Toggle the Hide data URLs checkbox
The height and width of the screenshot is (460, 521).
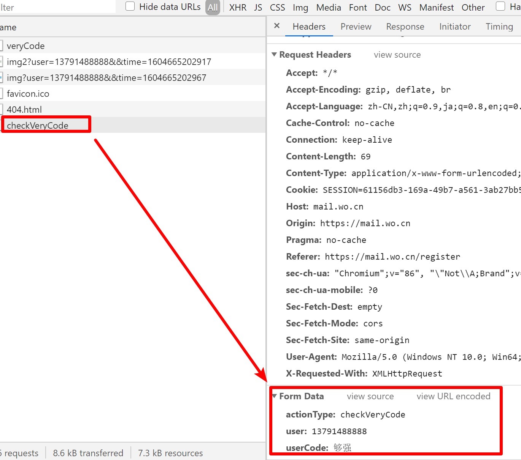tap(130, 6)
